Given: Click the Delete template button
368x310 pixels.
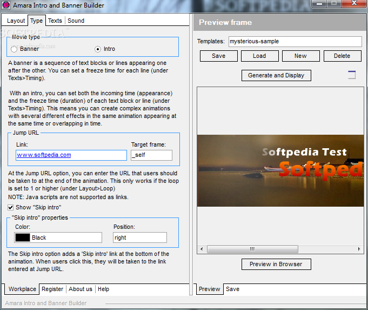Looking at the screenshot, I should 342,56.
